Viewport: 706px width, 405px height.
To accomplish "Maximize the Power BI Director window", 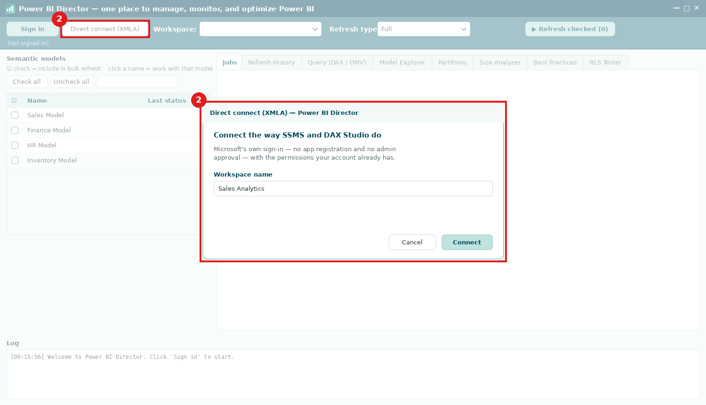I will pyautogui.click(x=687, y=8).
